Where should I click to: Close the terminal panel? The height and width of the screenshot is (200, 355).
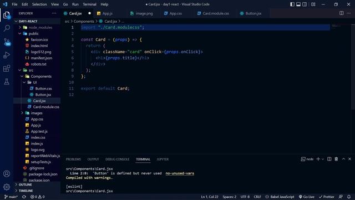coord(349,159)
